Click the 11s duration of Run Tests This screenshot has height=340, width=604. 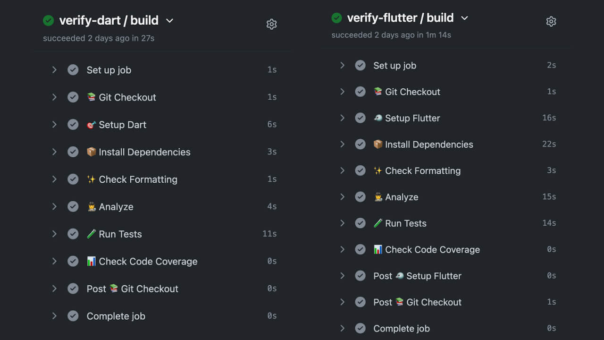pyautogui.click(x=269, y=234)
